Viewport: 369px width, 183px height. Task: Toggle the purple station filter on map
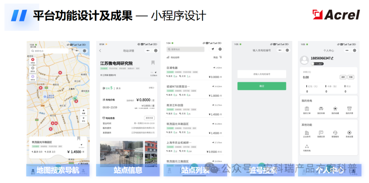tap(33, 77)
